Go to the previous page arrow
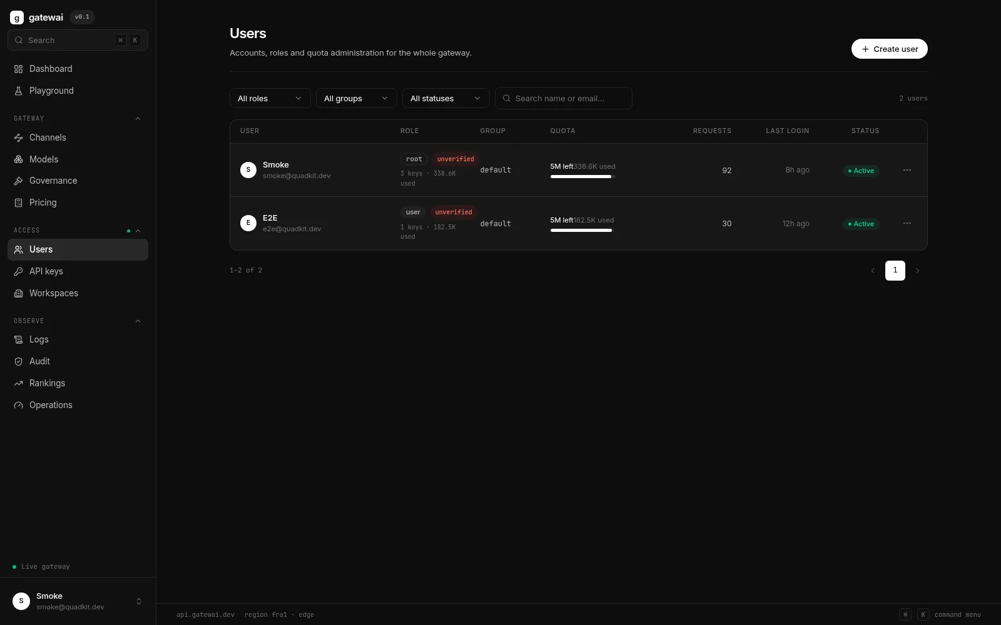The height and width of the screenshot is (625, 1001). [x=873, y=271]
